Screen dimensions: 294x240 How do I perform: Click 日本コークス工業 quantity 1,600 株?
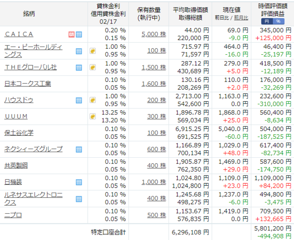(154, 84)
